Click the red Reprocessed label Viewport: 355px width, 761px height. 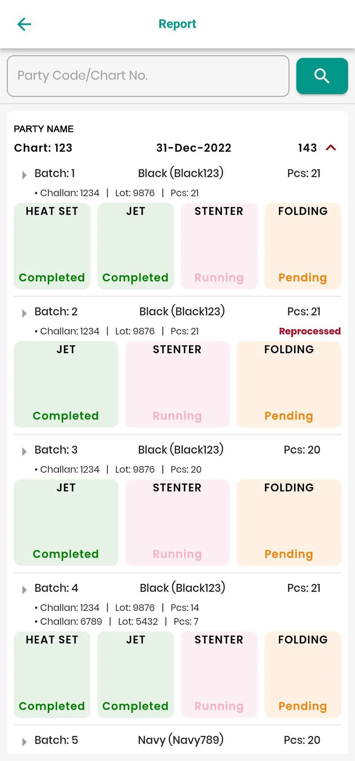[x=310, y=331]
